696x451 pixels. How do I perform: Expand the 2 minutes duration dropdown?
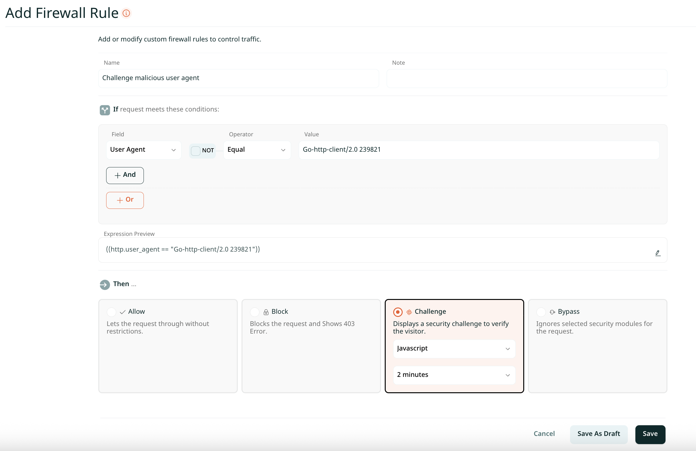point(454,375)
